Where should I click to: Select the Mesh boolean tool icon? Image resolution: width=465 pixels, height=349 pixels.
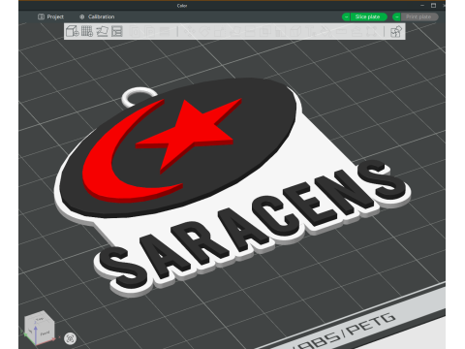pos(265,32)
